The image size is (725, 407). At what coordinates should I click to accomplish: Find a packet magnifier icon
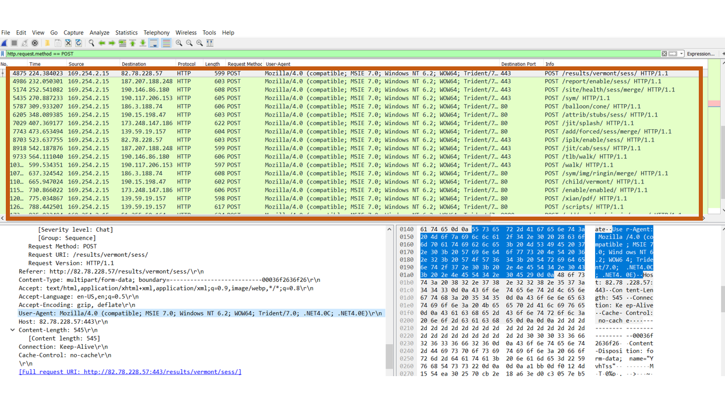91,43
